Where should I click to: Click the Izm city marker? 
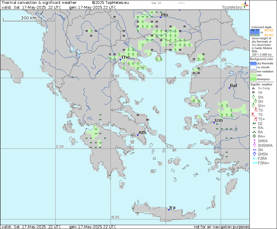coord(214,123)
